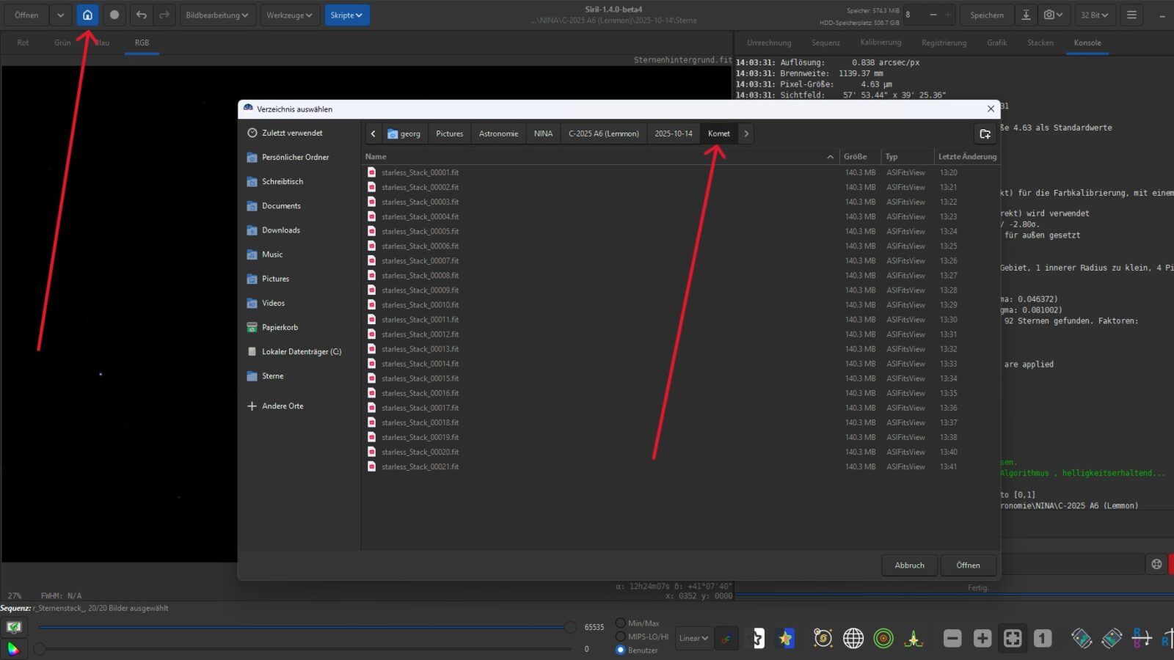Open the hamburger menu in Siril

click(1131, 15)
